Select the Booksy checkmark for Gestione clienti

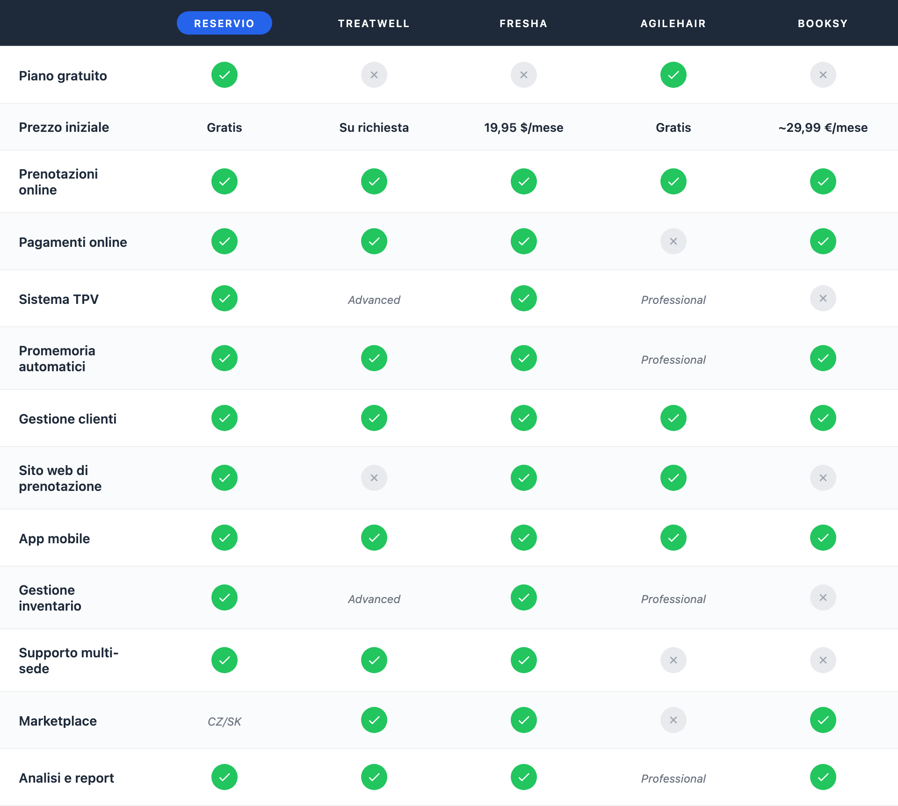pos(823,418)
